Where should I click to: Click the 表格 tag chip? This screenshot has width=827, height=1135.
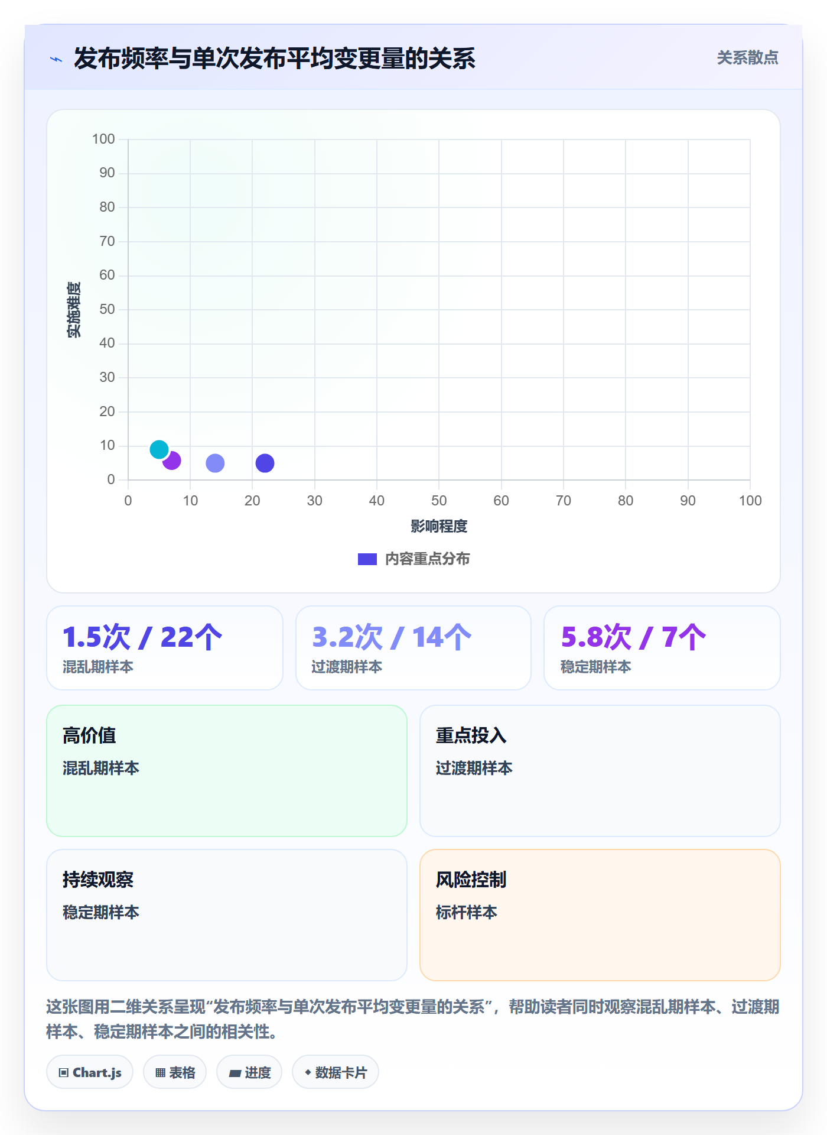[175, 1072]
